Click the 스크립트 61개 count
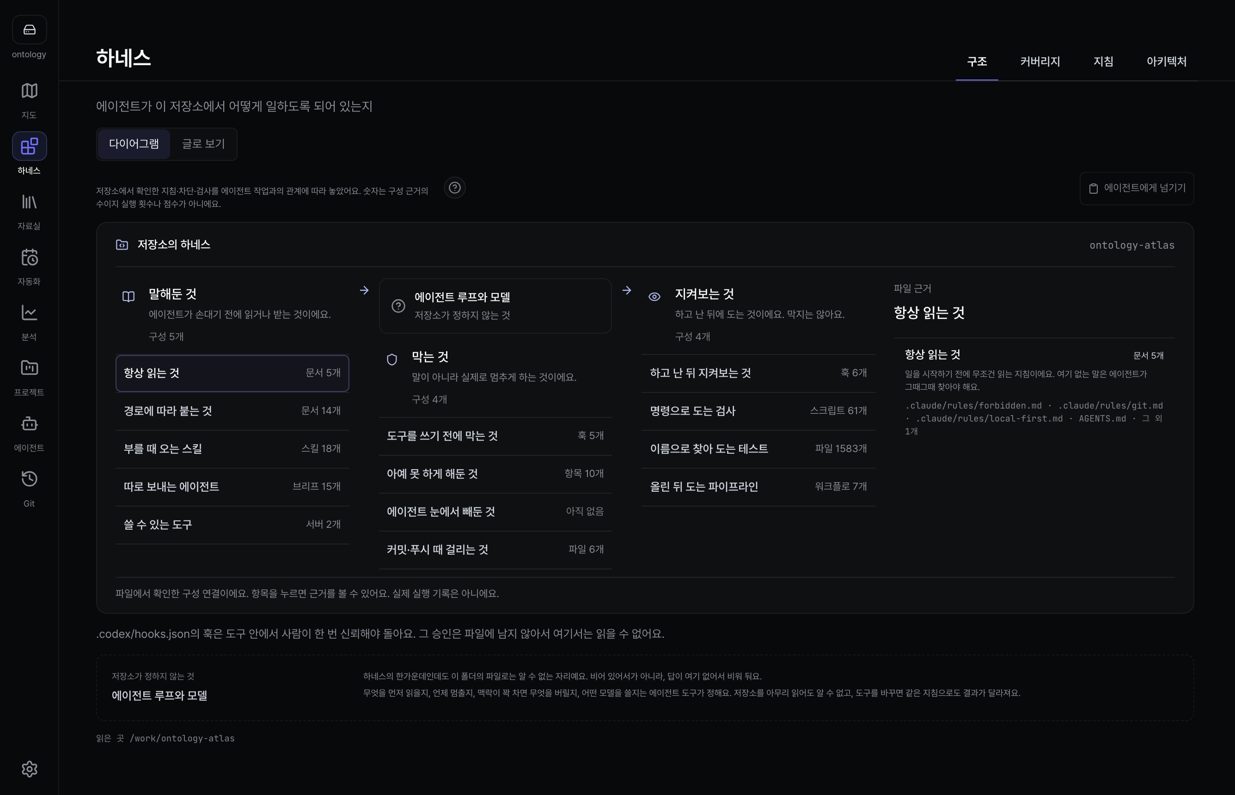Screen dimensions: 1235x795 [x=838, y=411]
